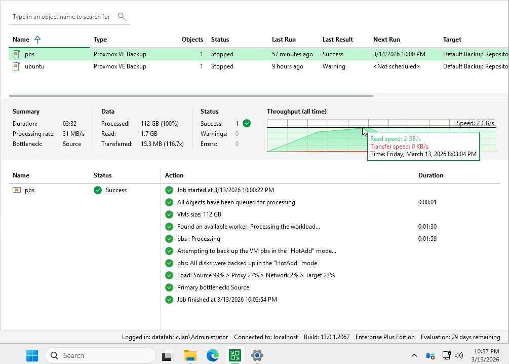Image resolution: width=509 pixels, height=364 pixels.
Task: Click the volume speaker tray icon
Action: [x=459, y=355]
